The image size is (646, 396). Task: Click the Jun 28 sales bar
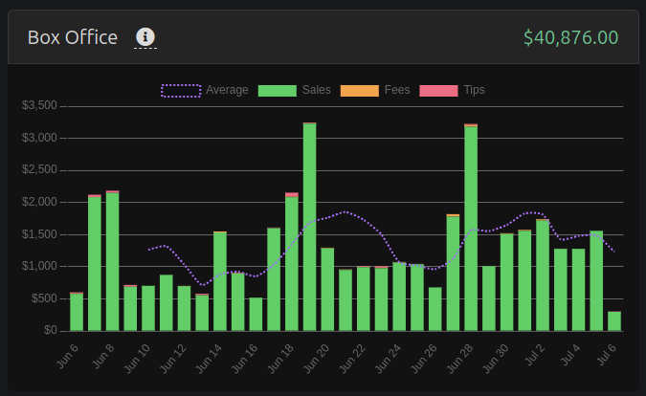[471, 228]
